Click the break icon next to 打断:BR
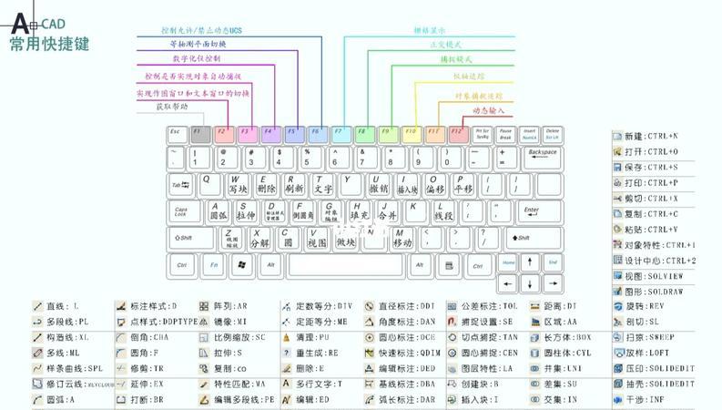Viewport: 722px width, 410px height. (121, 399)
